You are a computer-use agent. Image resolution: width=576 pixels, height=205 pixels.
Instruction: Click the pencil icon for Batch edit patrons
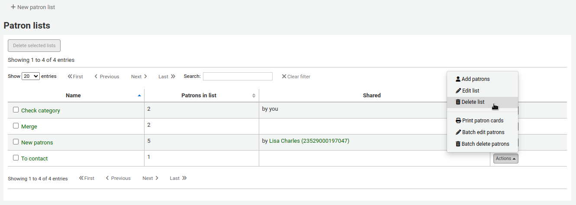click(458, 132)
